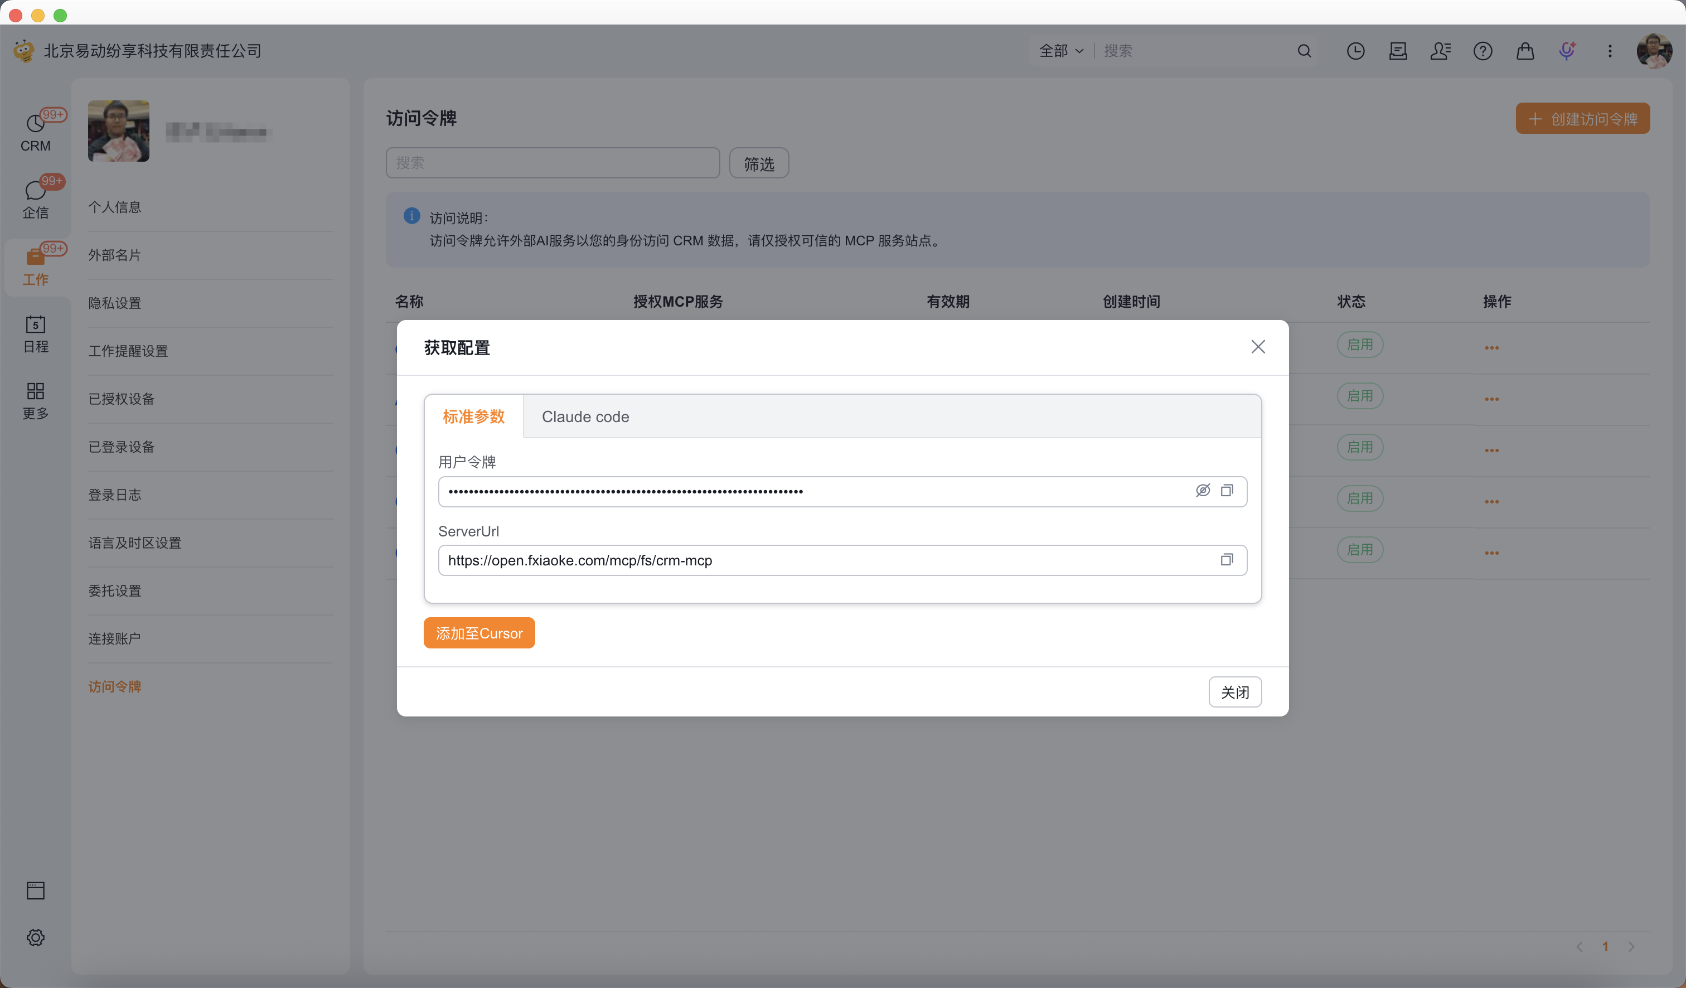Viewport: 1686px width, 988px height.
Task: Copy the ServerUrl value
Action: [x=1227, y=559]
